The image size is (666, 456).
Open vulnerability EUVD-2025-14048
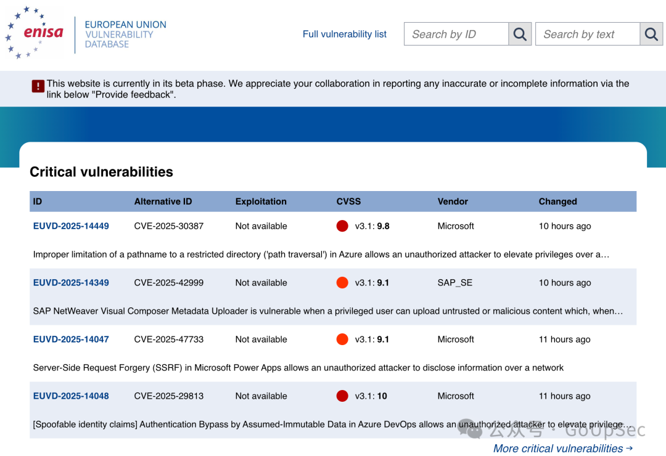(x=71, y=396)
